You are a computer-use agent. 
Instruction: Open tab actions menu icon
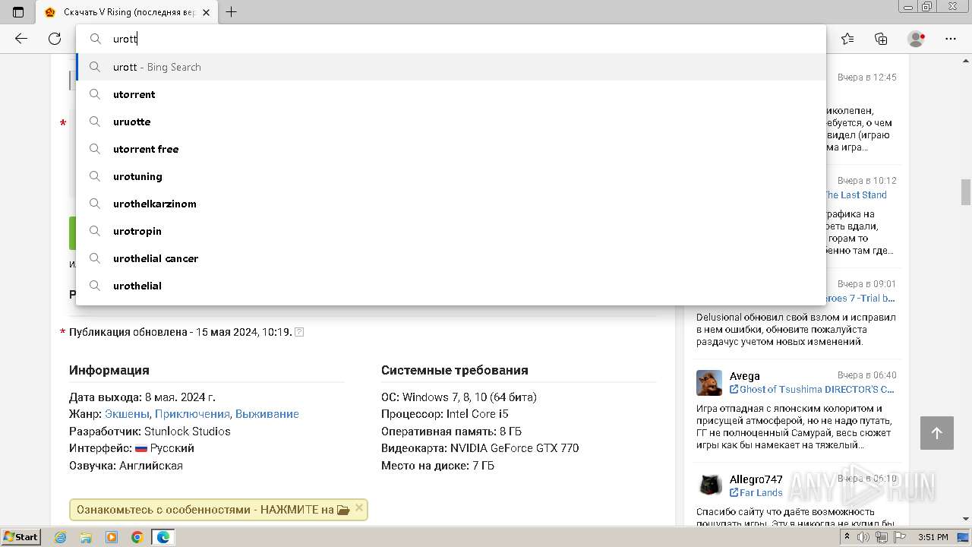pos(19,12)
